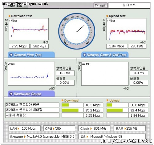Click the Network Game & VoIP arrow icon

pyautogui.click(x=84, y=55)
